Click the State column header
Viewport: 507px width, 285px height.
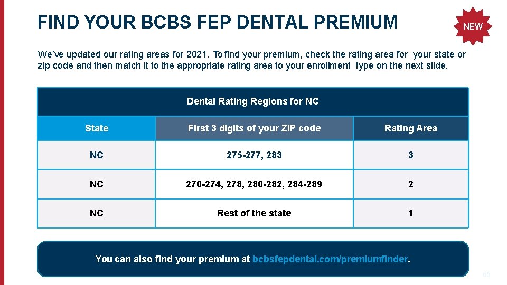pyautogui.click(x=96, y=128)
